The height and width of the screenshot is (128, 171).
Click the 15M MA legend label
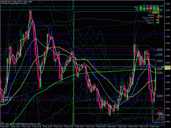point(161,111)
